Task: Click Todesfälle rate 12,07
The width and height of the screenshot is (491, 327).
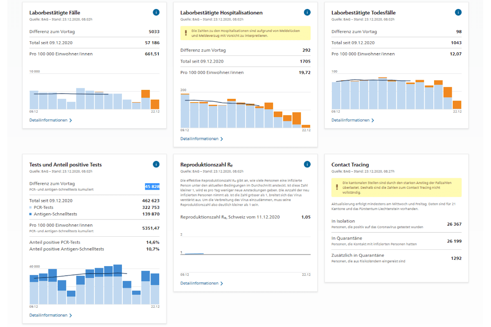Action: [456, 54]
